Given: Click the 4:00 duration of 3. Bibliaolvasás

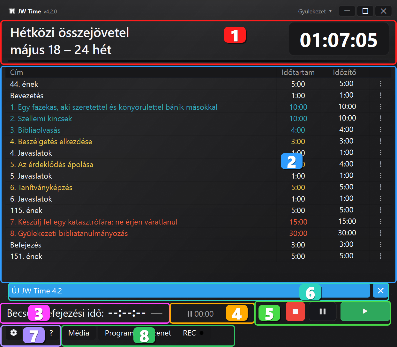Looking at the screenshot, I should pyautogui.click(x=298, y=130).
